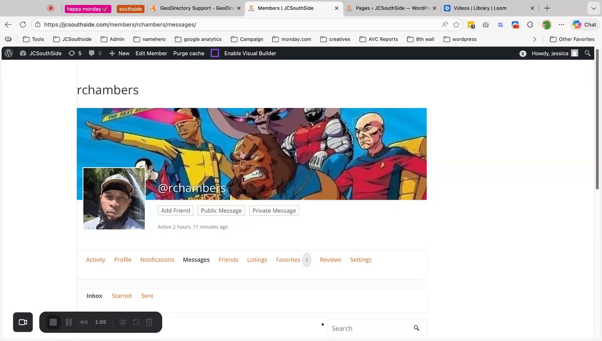Open the Activity member tab
The width and height of the screenshot is (602, 341).
coord(95,260)
